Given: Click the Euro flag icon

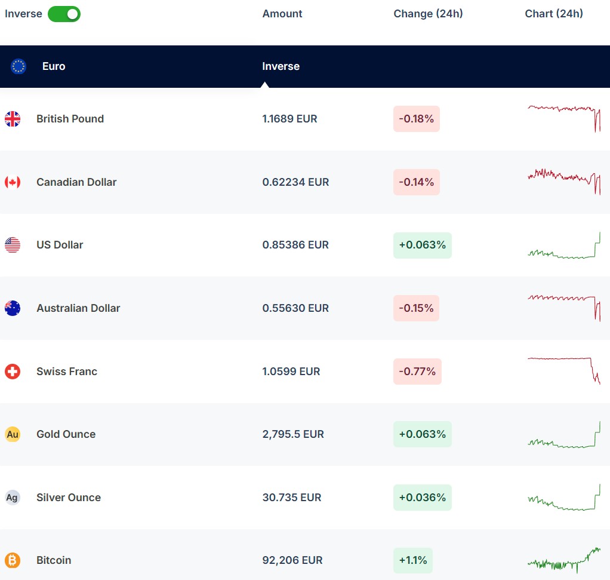Looking at the screenshot, I should click(x=19, y=66).
